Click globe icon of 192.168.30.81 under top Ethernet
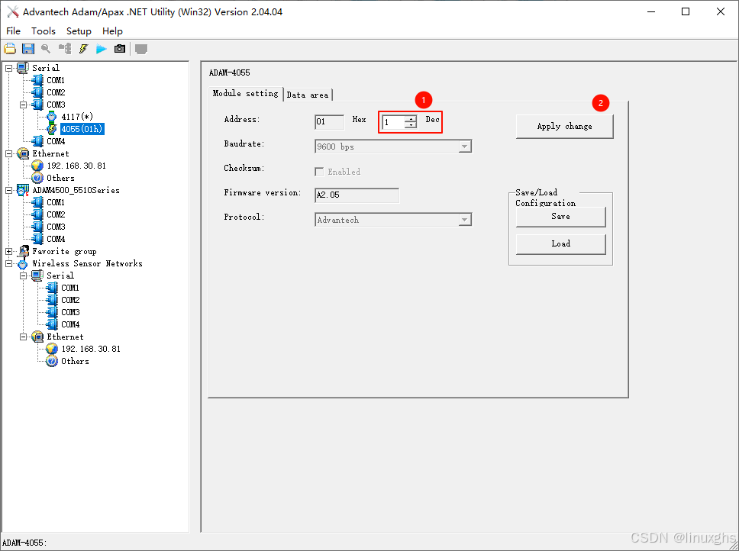Screen dimensions: 739x551 (37, 166)
